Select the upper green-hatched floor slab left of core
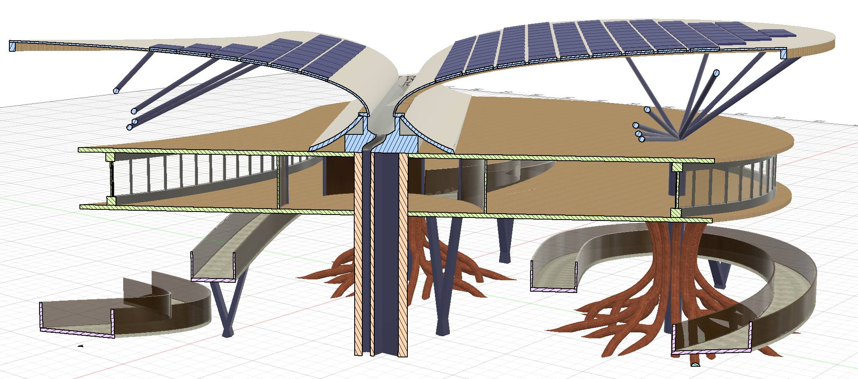 pos(216,152)
